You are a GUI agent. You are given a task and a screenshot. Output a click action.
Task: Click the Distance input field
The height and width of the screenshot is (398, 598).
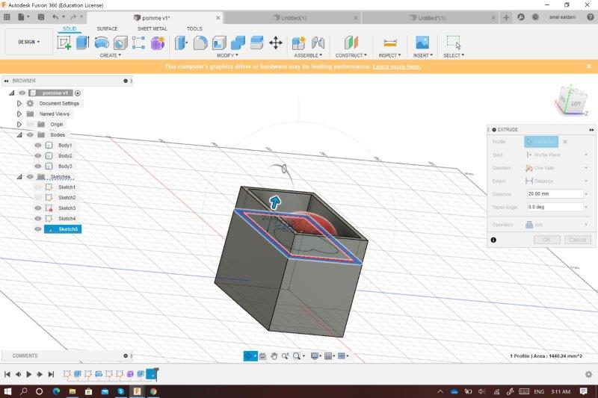[555, 194]
